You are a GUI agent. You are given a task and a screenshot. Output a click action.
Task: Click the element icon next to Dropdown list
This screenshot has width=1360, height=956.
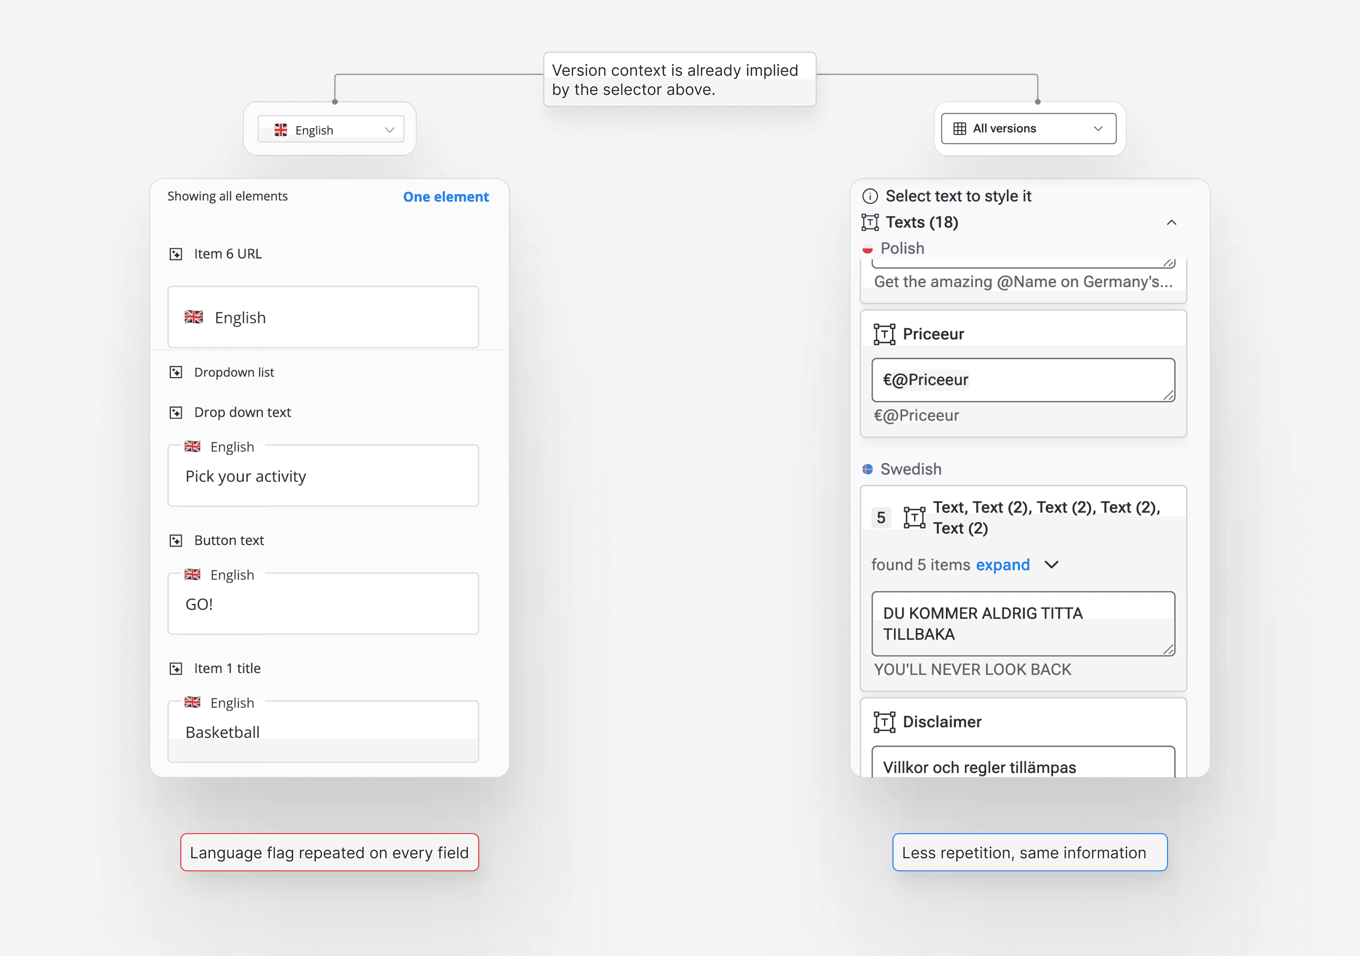[x=176, y=372]
